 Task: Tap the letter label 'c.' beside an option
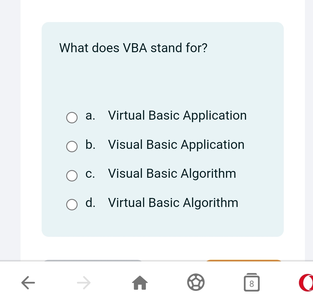point(90,173)
